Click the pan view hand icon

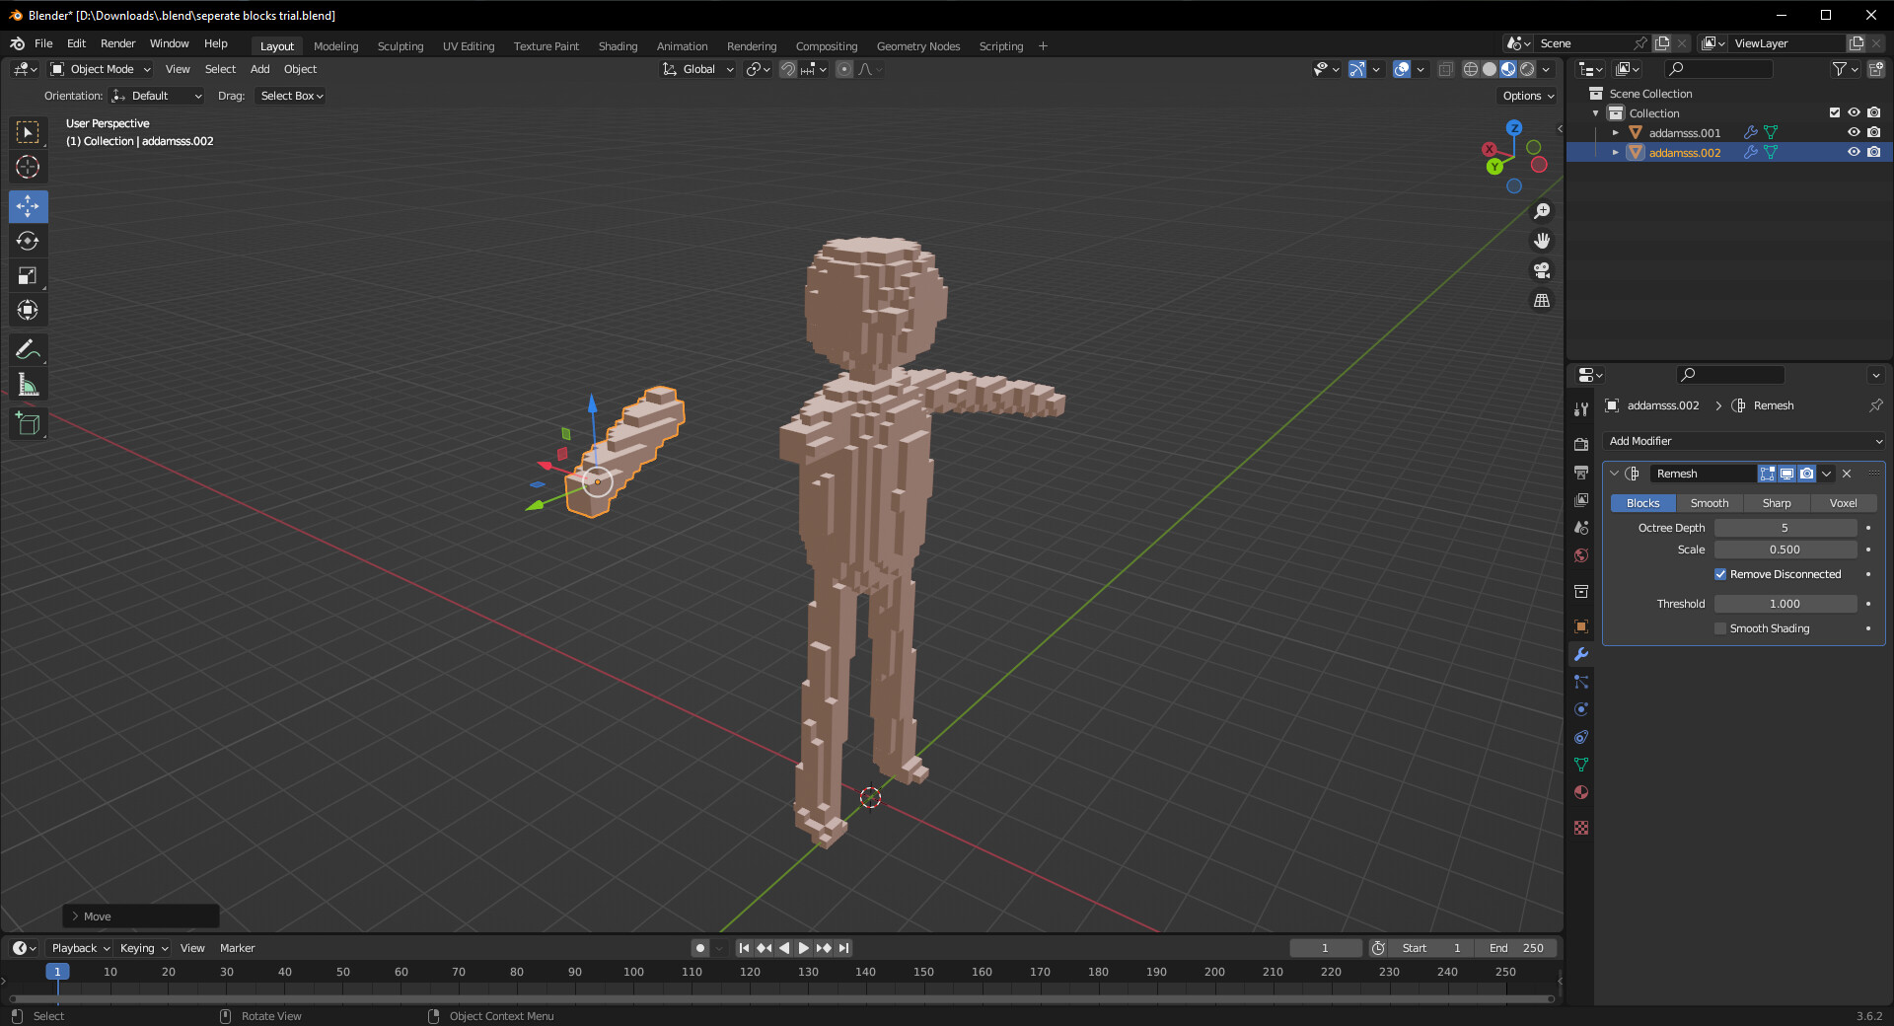[x=1542, y=241]
